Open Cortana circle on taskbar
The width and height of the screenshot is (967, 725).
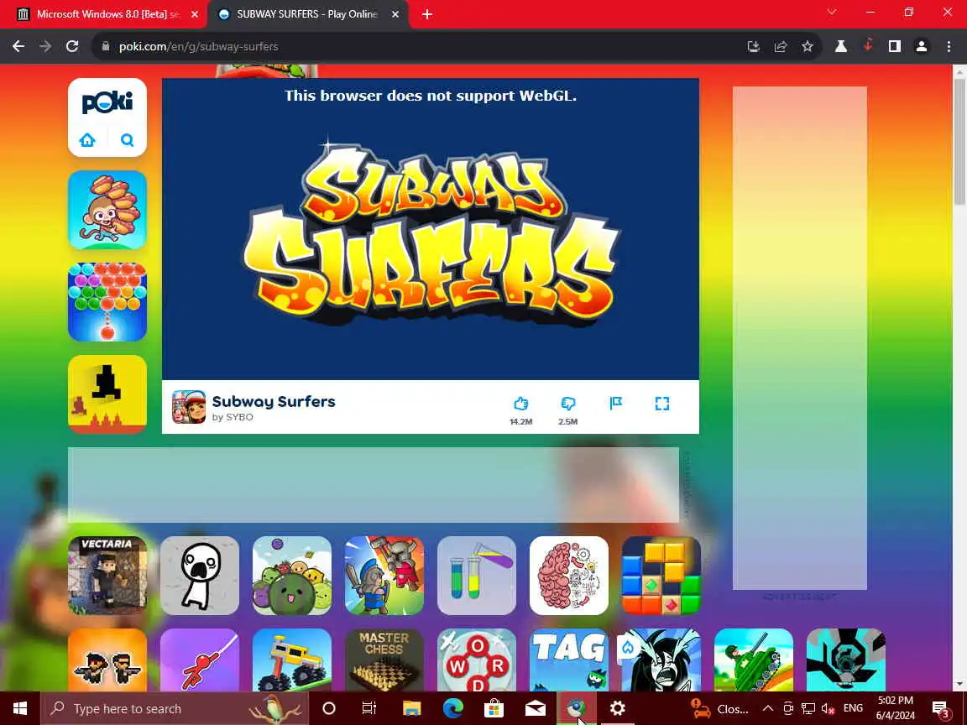click(329, 708)
